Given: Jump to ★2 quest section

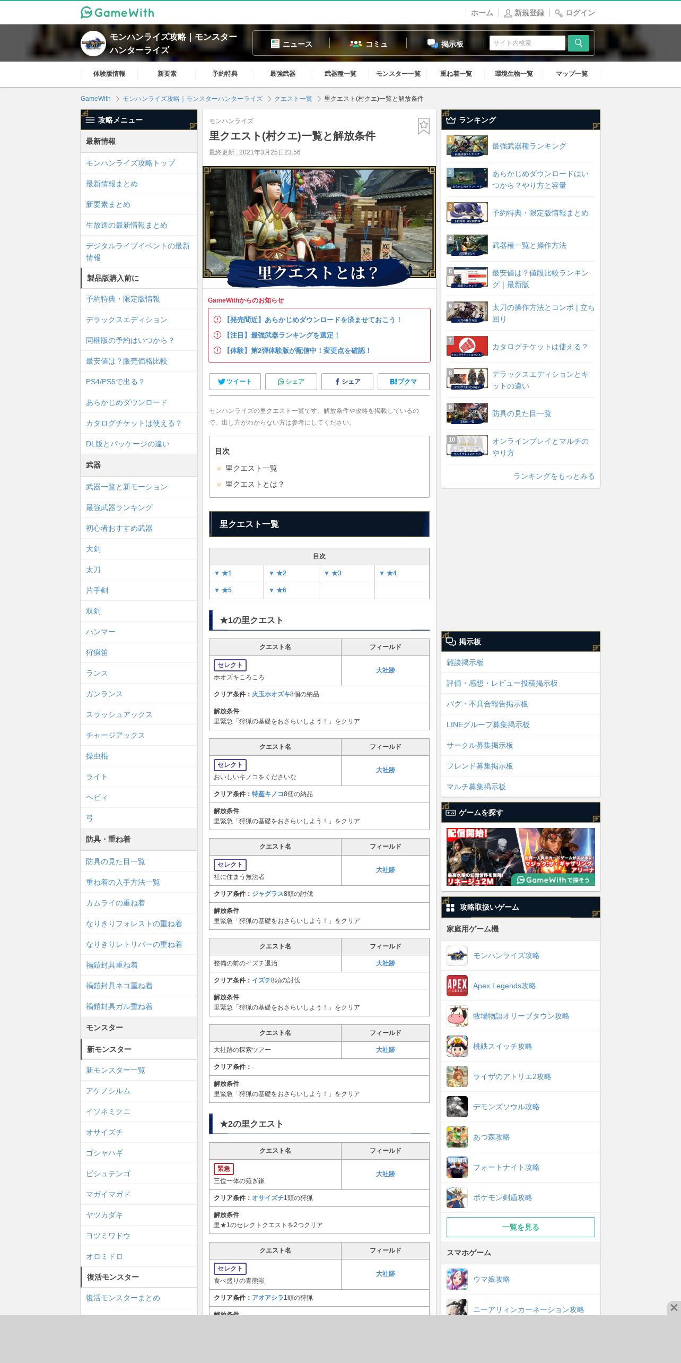Looking at the screenshot, I should [x=278, y=573].
